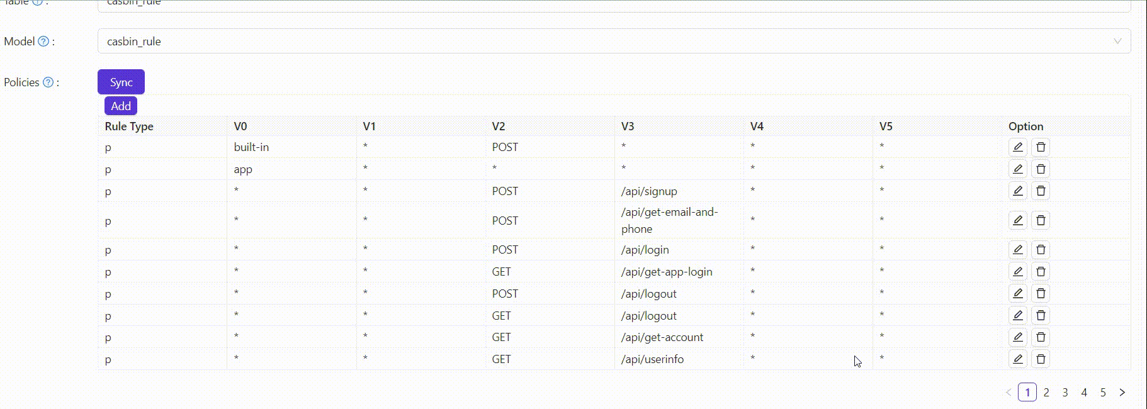Edit the /api/signup policy row
This screenshot has width=1147, height=409.
tap(1017, 191)
